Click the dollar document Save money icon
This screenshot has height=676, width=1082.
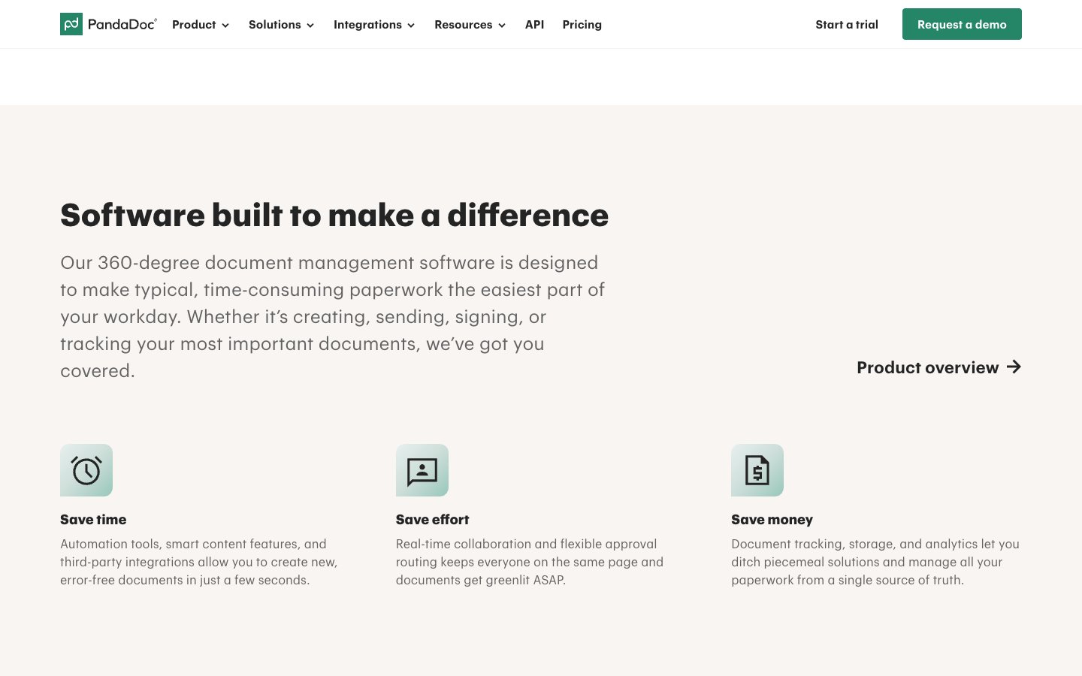pyautogui.click(x=757, y=470)
